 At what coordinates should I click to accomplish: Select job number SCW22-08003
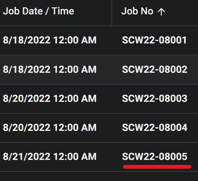click(154, 99)
